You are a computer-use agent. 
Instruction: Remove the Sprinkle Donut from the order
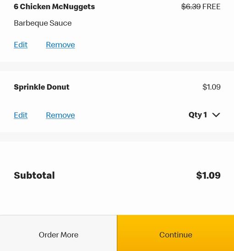point(60,115)
